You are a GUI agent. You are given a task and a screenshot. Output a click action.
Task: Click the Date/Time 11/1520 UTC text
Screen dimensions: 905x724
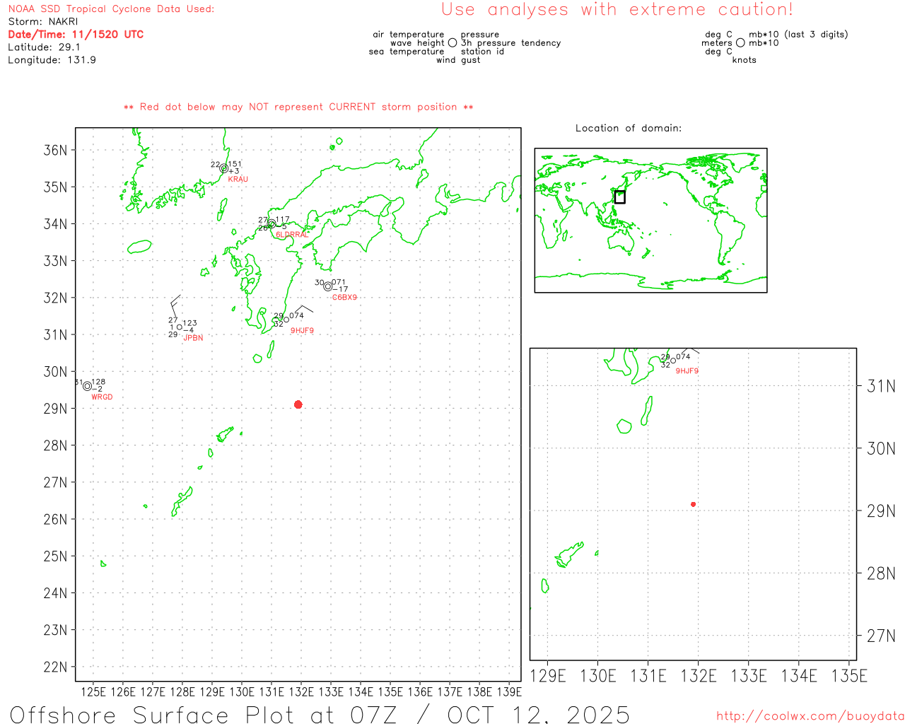point(76,34)
